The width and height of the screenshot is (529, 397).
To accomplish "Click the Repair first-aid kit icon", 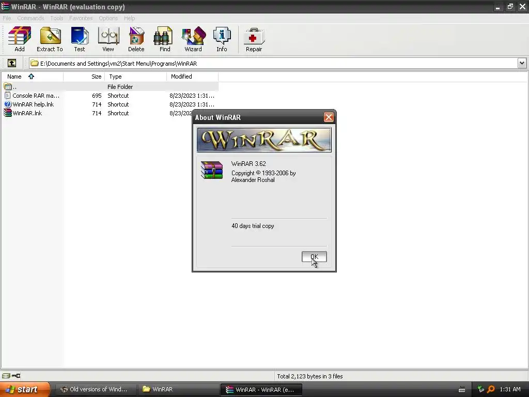I will [x=254, y=39].
